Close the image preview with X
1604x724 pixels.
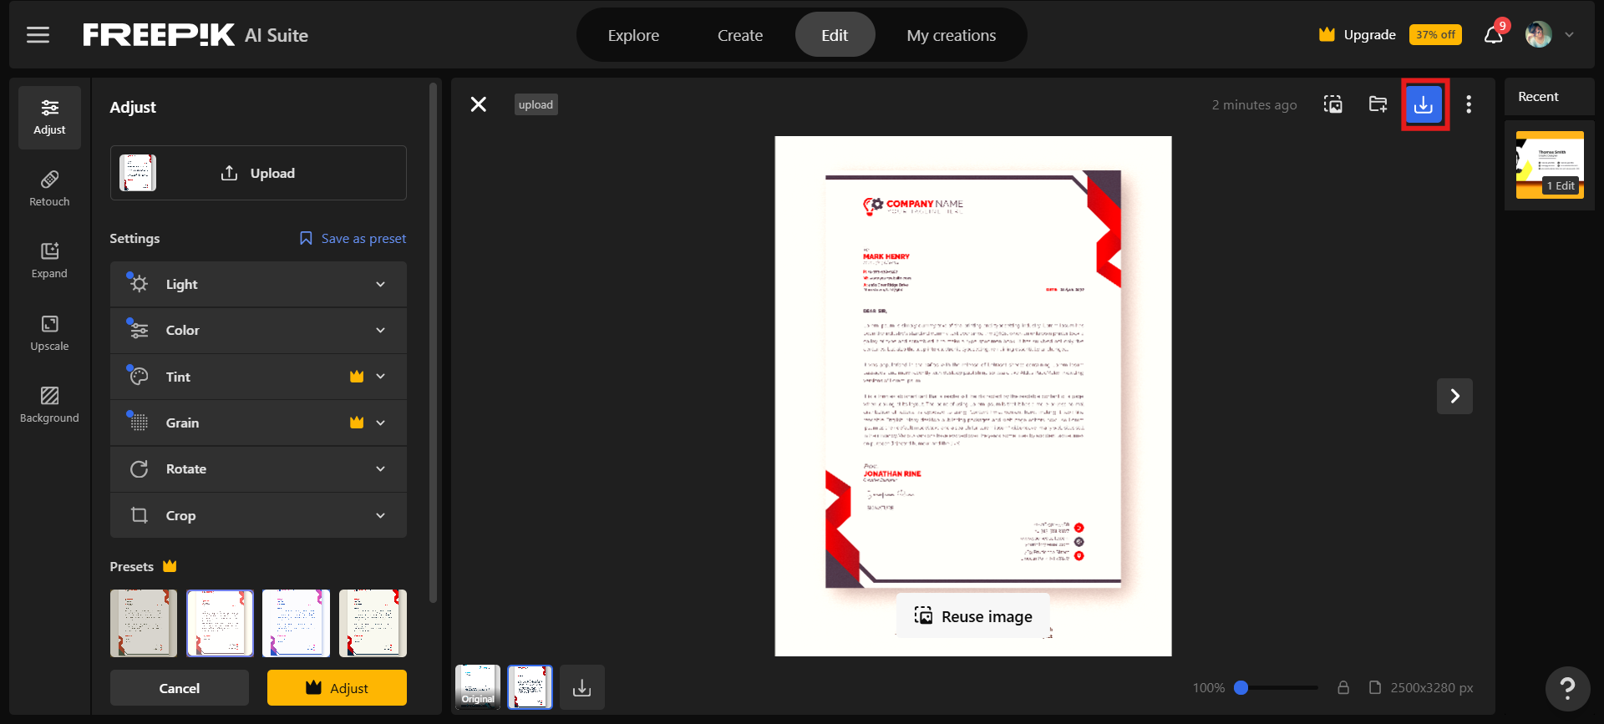pos(478,104)
